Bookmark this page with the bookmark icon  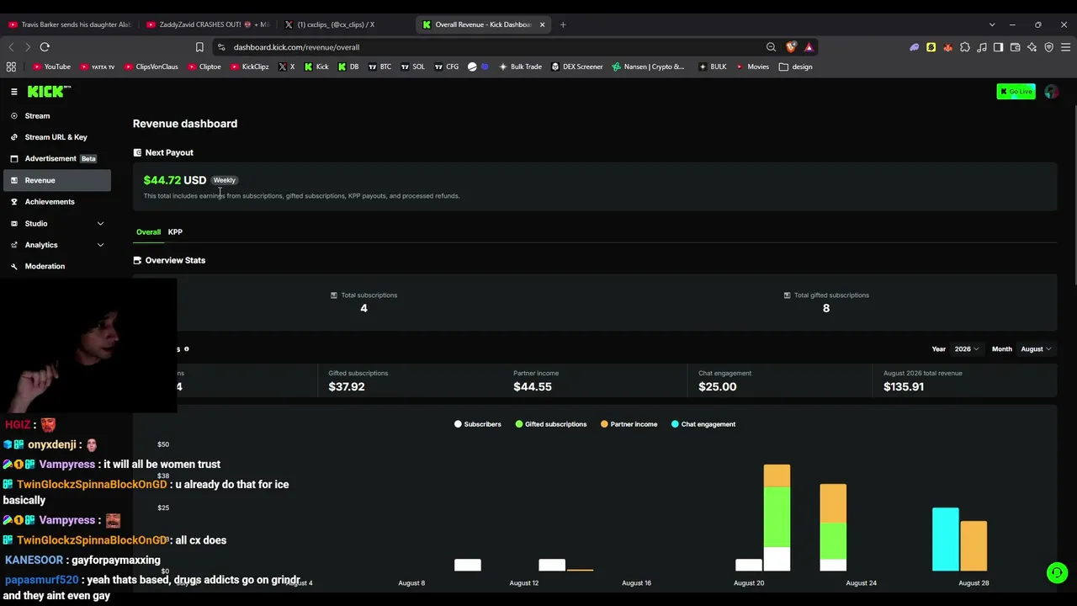(199, 47)
